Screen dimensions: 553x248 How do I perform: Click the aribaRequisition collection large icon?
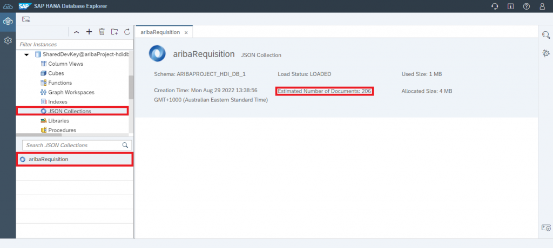pos(157,53)
